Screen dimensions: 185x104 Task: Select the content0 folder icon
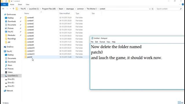click(x=26, y=18)
